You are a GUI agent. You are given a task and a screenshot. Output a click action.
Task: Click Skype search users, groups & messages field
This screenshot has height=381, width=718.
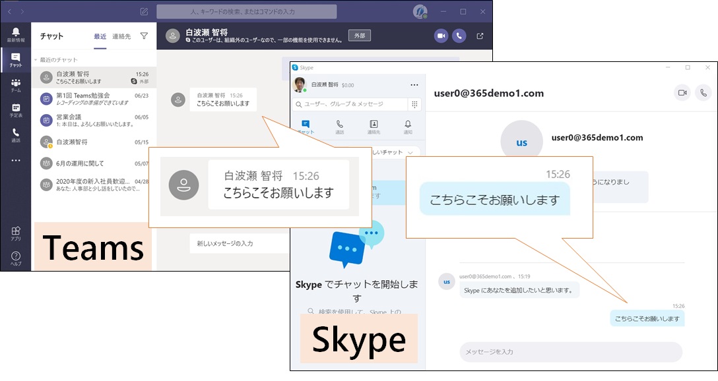[350, 104]
